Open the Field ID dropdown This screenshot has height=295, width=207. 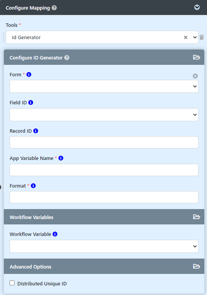pos(104,115)
